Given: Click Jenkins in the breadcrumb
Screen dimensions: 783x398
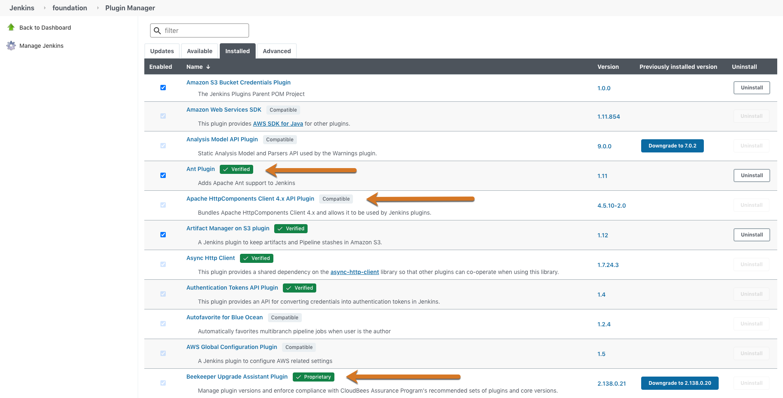Looking at the screenshot, I should (22, 8).
